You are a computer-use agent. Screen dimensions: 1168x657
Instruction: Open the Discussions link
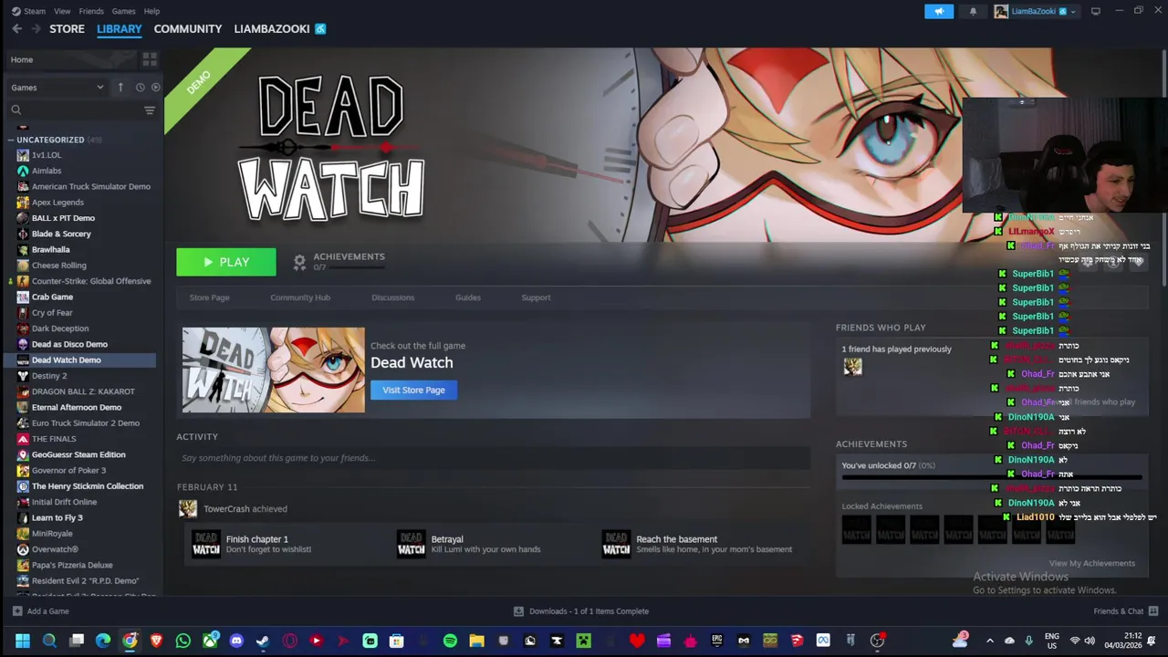pos(392,297)
